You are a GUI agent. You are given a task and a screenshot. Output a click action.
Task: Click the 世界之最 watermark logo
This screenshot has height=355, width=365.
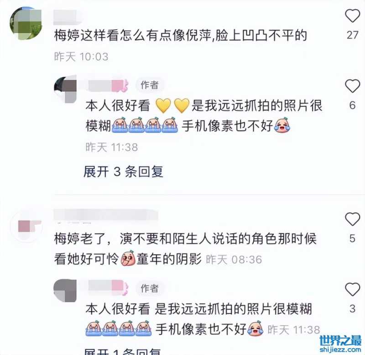tap(340, 344)
